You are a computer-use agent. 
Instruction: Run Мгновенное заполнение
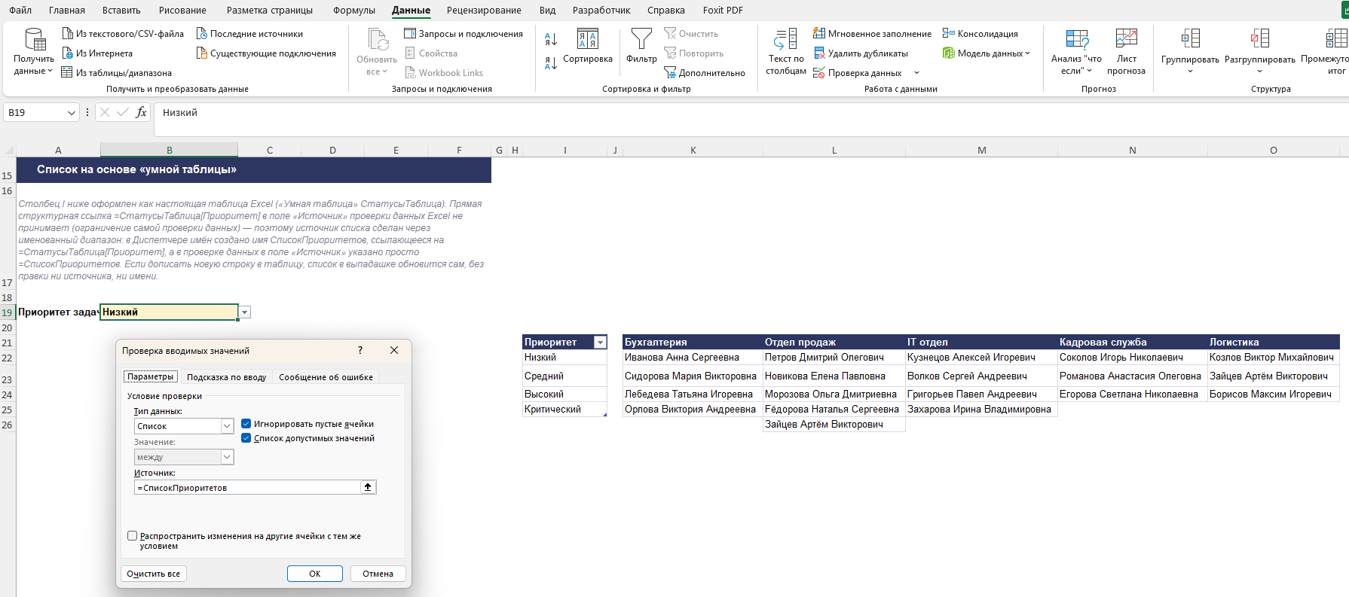tap(872, 34)
